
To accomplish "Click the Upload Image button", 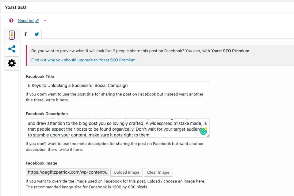I will [127, 172].
